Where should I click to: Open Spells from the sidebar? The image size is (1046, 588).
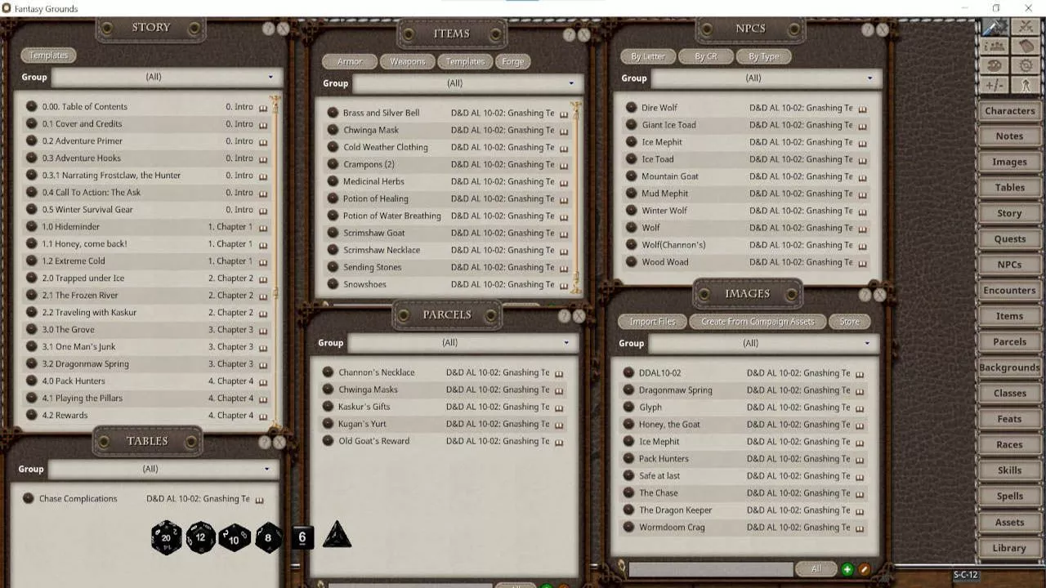click(1009, 496)
